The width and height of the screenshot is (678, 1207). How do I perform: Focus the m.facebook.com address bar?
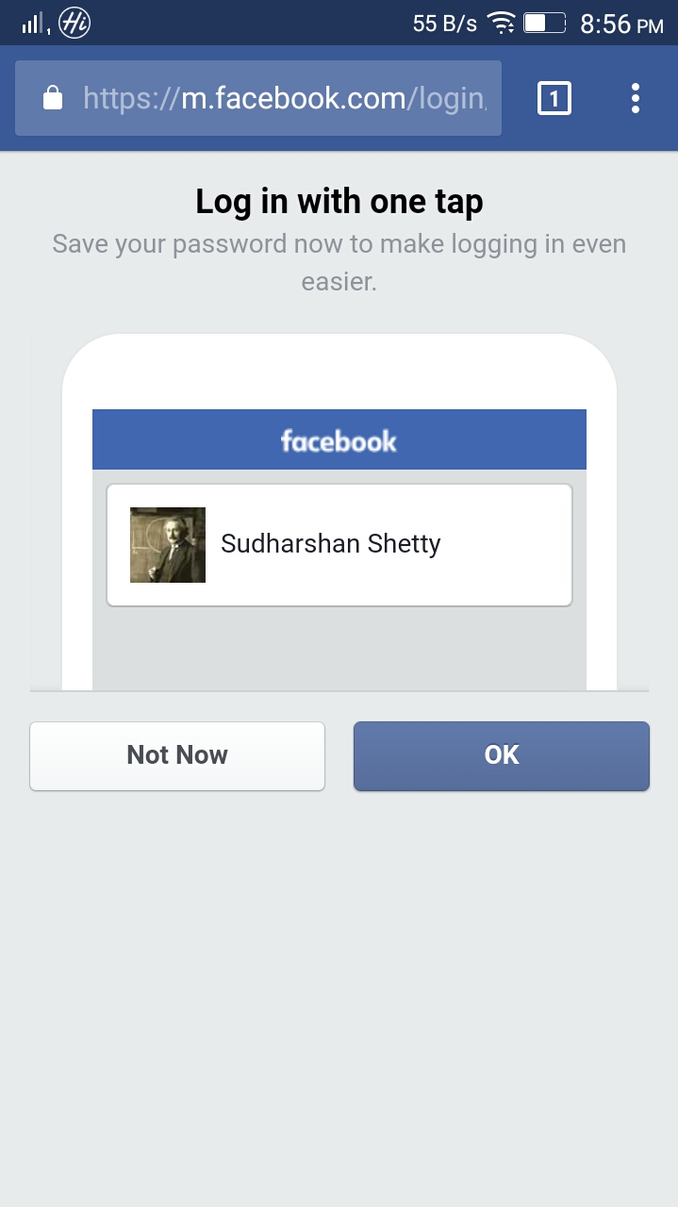pyautogui.click(x=283, y=98)
